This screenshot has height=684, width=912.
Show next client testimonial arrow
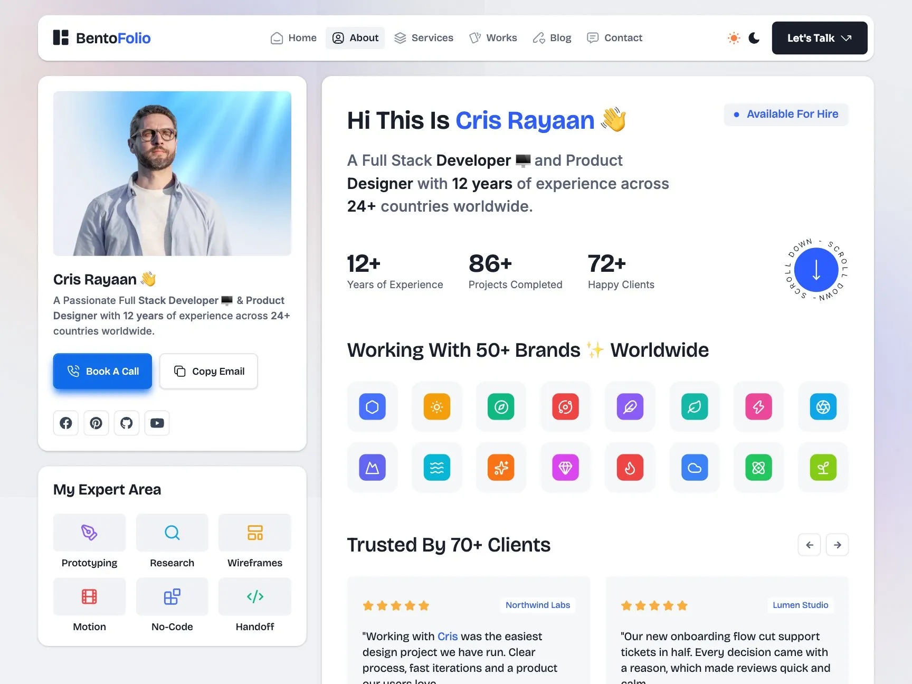pyautogui.click(x=838, y=545)
